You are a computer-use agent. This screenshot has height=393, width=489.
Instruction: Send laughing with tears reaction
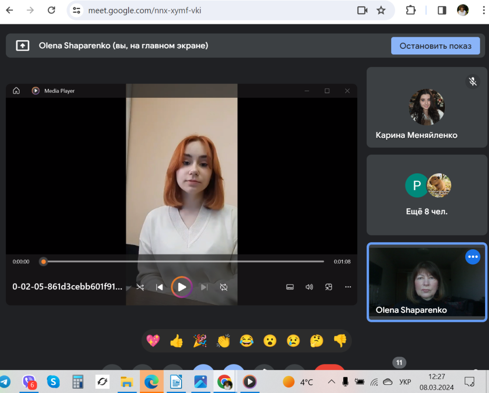(x=246, y=340)
